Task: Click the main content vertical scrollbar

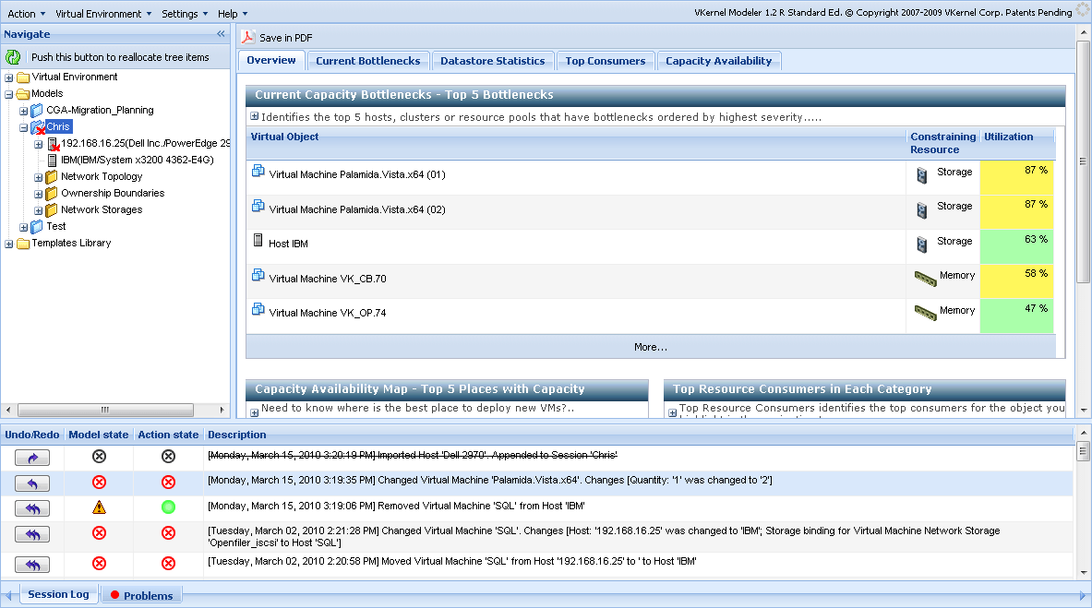Action: point(1083,161)
